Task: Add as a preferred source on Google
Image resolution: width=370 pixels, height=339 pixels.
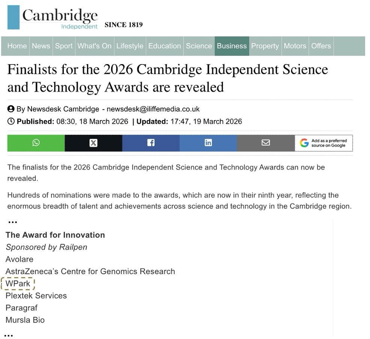Action: click(x=324, y=143)
